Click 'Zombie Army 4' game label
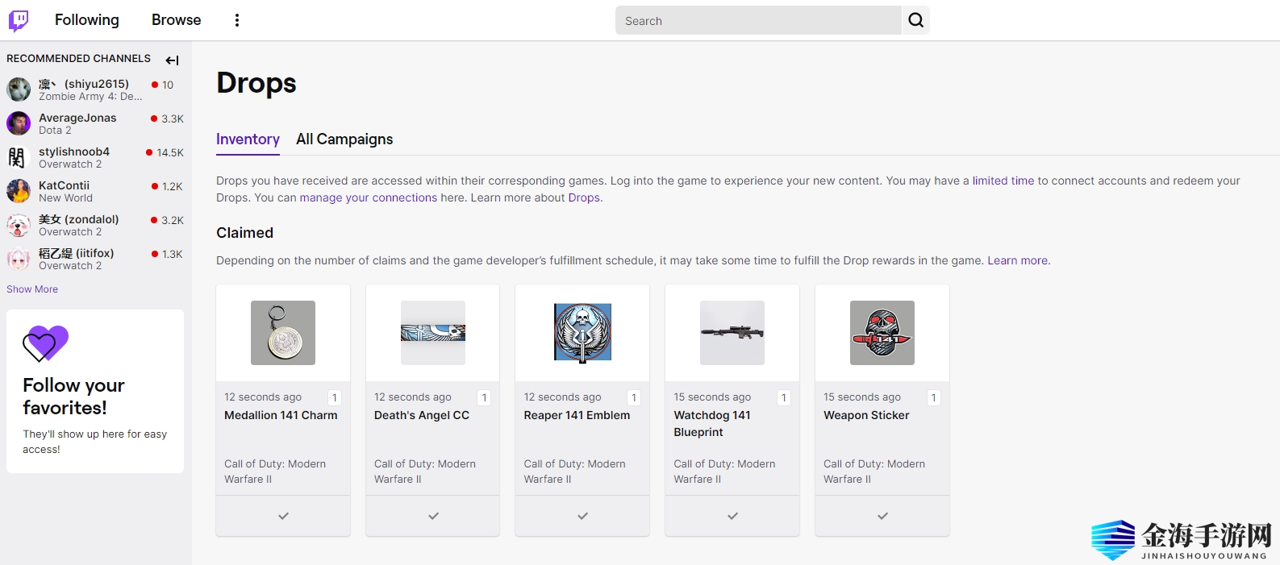Viewport: 1280px width, 565px height. tap(90, 97)
